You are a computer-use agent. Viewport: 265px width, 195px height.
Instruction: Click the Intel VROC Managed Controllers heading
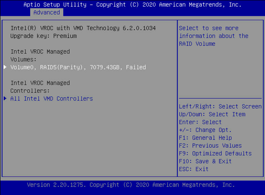tap(40, 87)
